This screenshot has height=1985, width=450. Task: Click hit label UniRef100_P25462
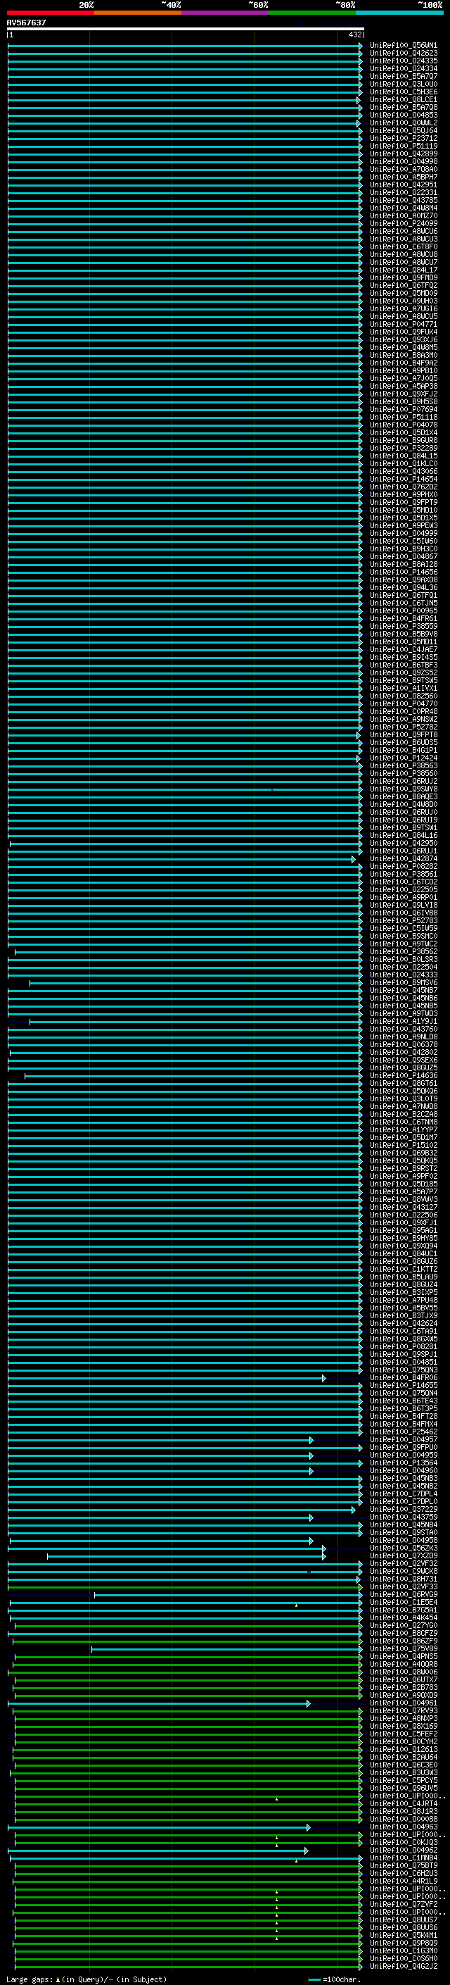[404, 1432]
